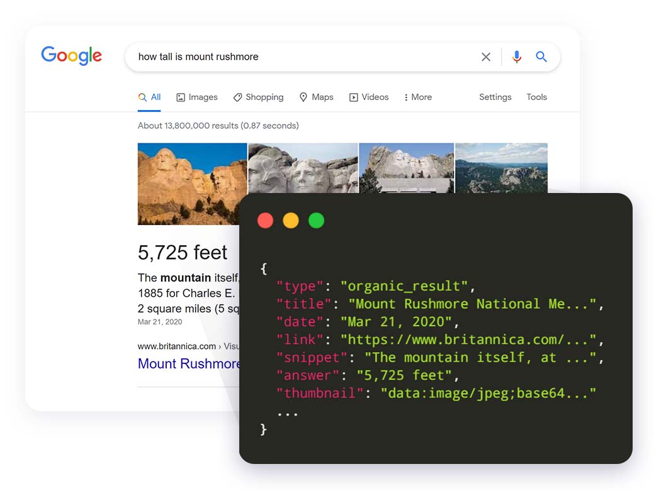The image size is (666, 491).
Task: Open the Images tab
Action: (196, 97)
